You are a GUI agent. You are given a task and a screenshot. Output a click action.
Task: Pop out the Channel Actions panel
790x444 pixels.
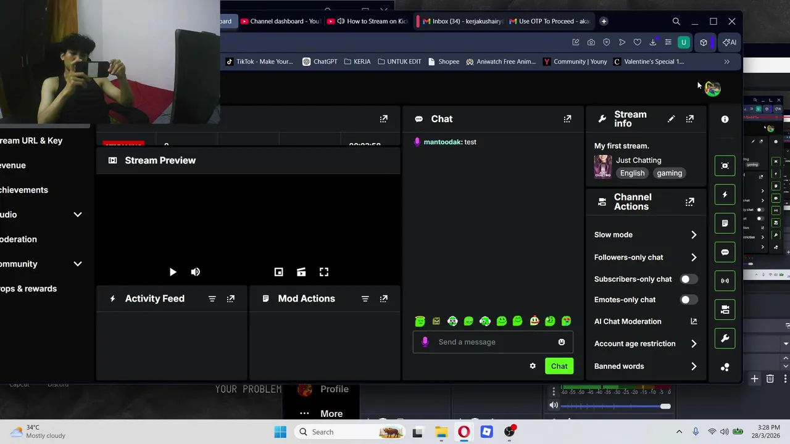[x=689, y=202]
